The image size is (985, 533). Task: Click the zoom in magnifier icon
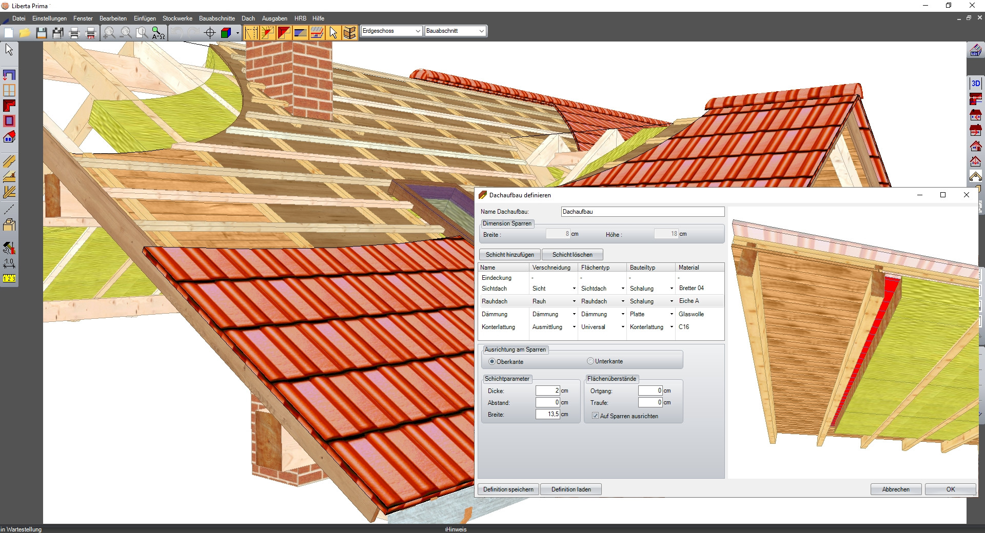click(x=109, y=33)
